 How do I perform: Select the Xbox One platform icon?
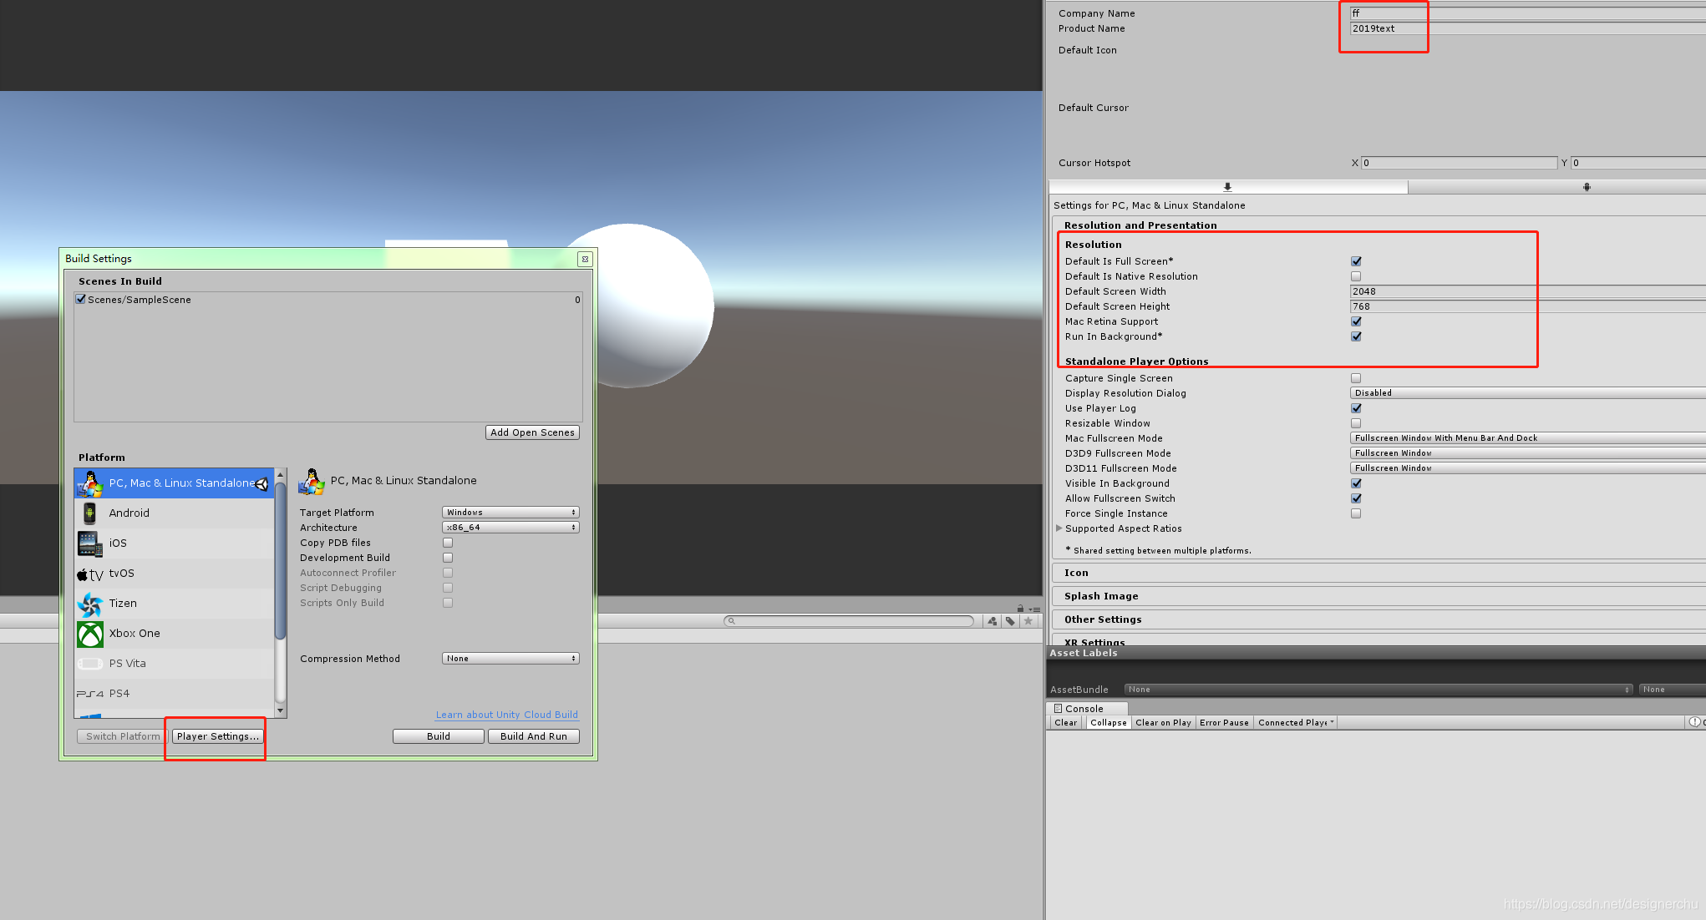tap(90, 634)
